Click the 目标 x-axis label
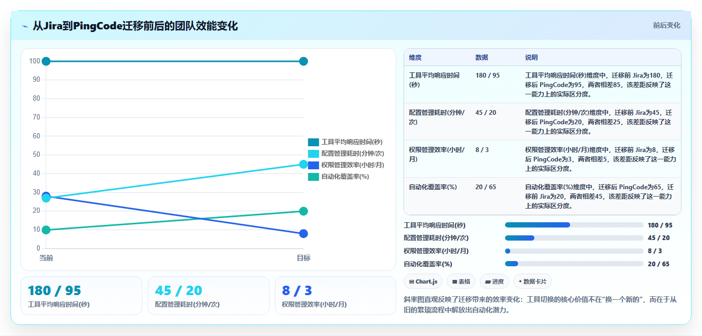 pos(303,258)
